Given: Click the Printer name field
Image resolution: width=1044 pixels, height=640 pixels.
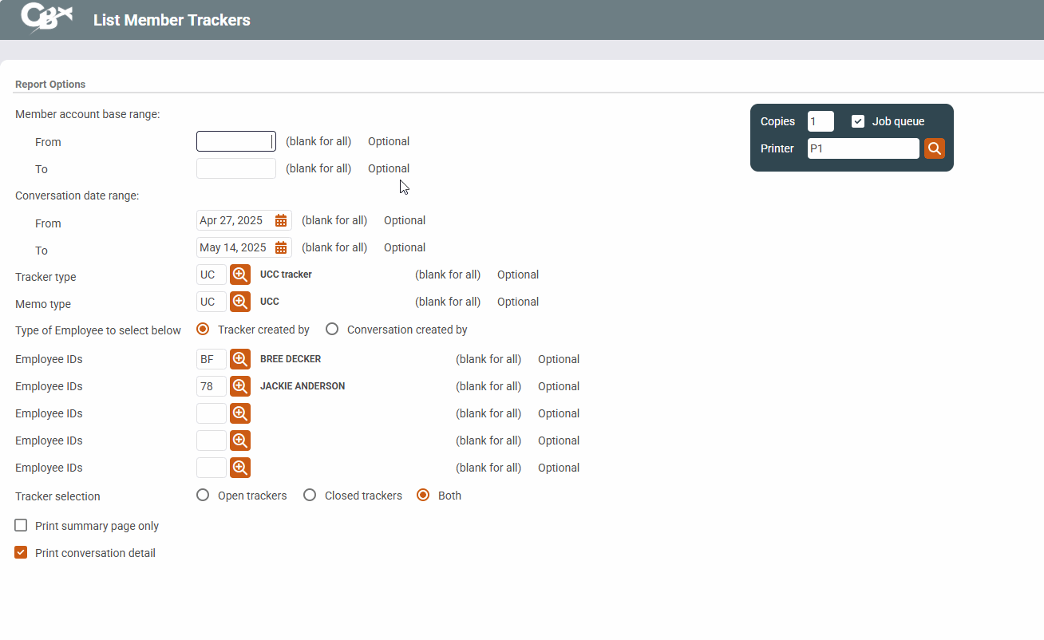Looking at the screenshot, I should point(863,148).
